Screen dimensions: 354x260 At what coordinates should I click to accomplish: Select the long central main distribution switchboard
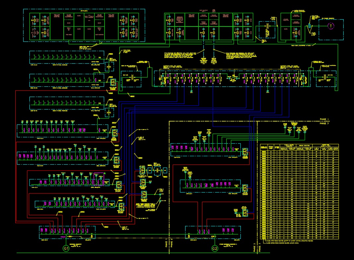[232, 78]
